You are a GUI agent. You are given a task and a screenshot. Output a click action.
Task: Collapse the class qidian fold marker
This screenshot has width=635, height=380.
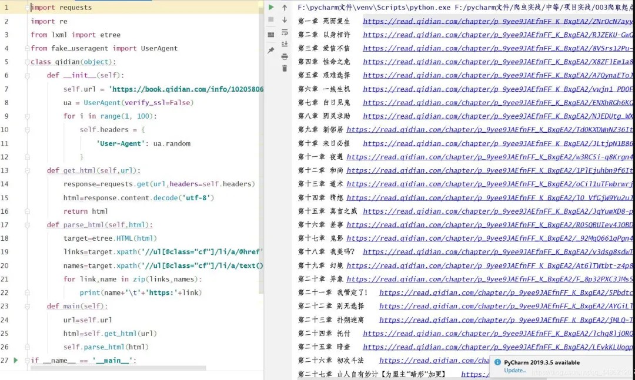27,62
